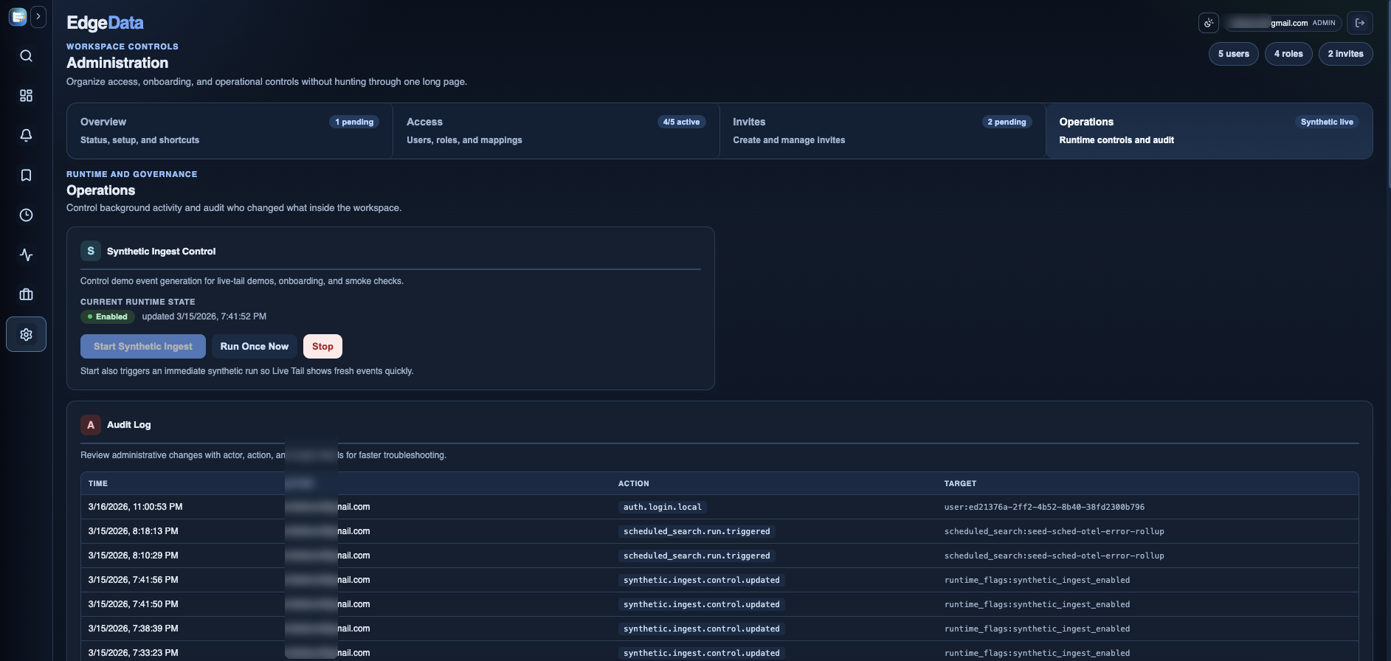Screen dimensions: 1391x661
Task: Click the 3/15/2026, 8:18:13 PM timestamp
Action: (x=133, y=531)
